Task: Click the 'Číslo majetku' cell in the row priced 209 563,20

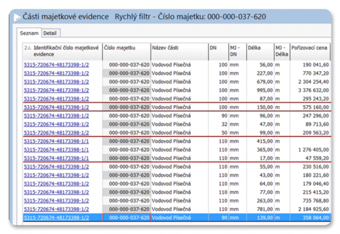Action: 127,133
